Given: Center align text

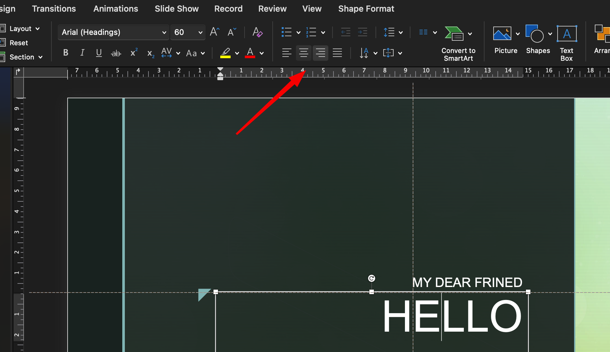Looking at the screenshot, I should 304,53.
